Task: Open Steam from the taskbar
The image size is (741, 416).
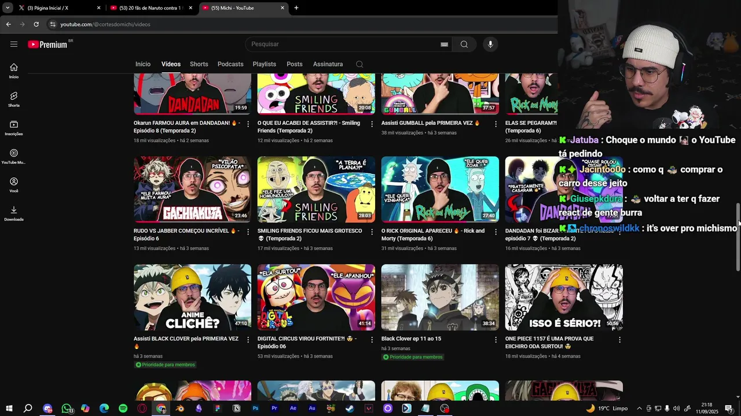Action: pos(350,408)
